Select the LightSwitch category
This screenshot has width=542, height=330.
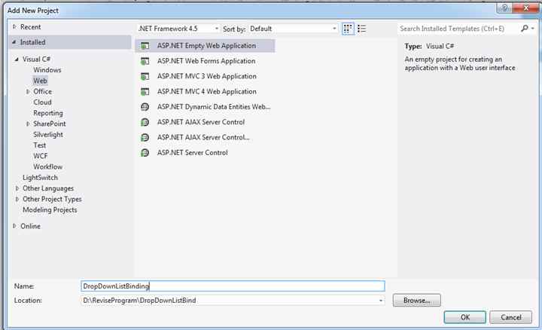click(40, 178)
